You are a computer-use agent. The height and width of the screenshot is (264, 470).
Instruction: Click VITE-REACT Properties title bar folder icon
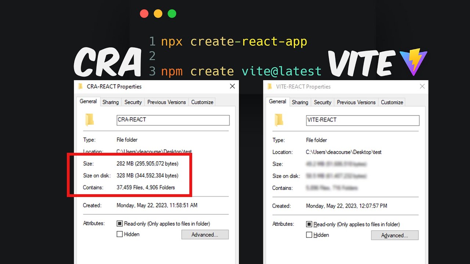point(270,87)
